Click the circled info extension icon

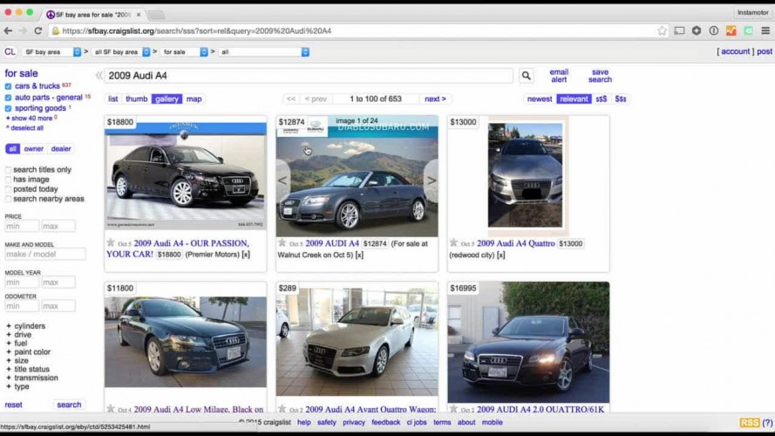coord(714,31)
